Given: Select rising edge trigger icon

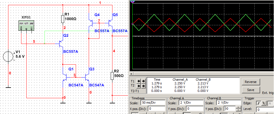Looking at the screenshot, I should [258, 103].
